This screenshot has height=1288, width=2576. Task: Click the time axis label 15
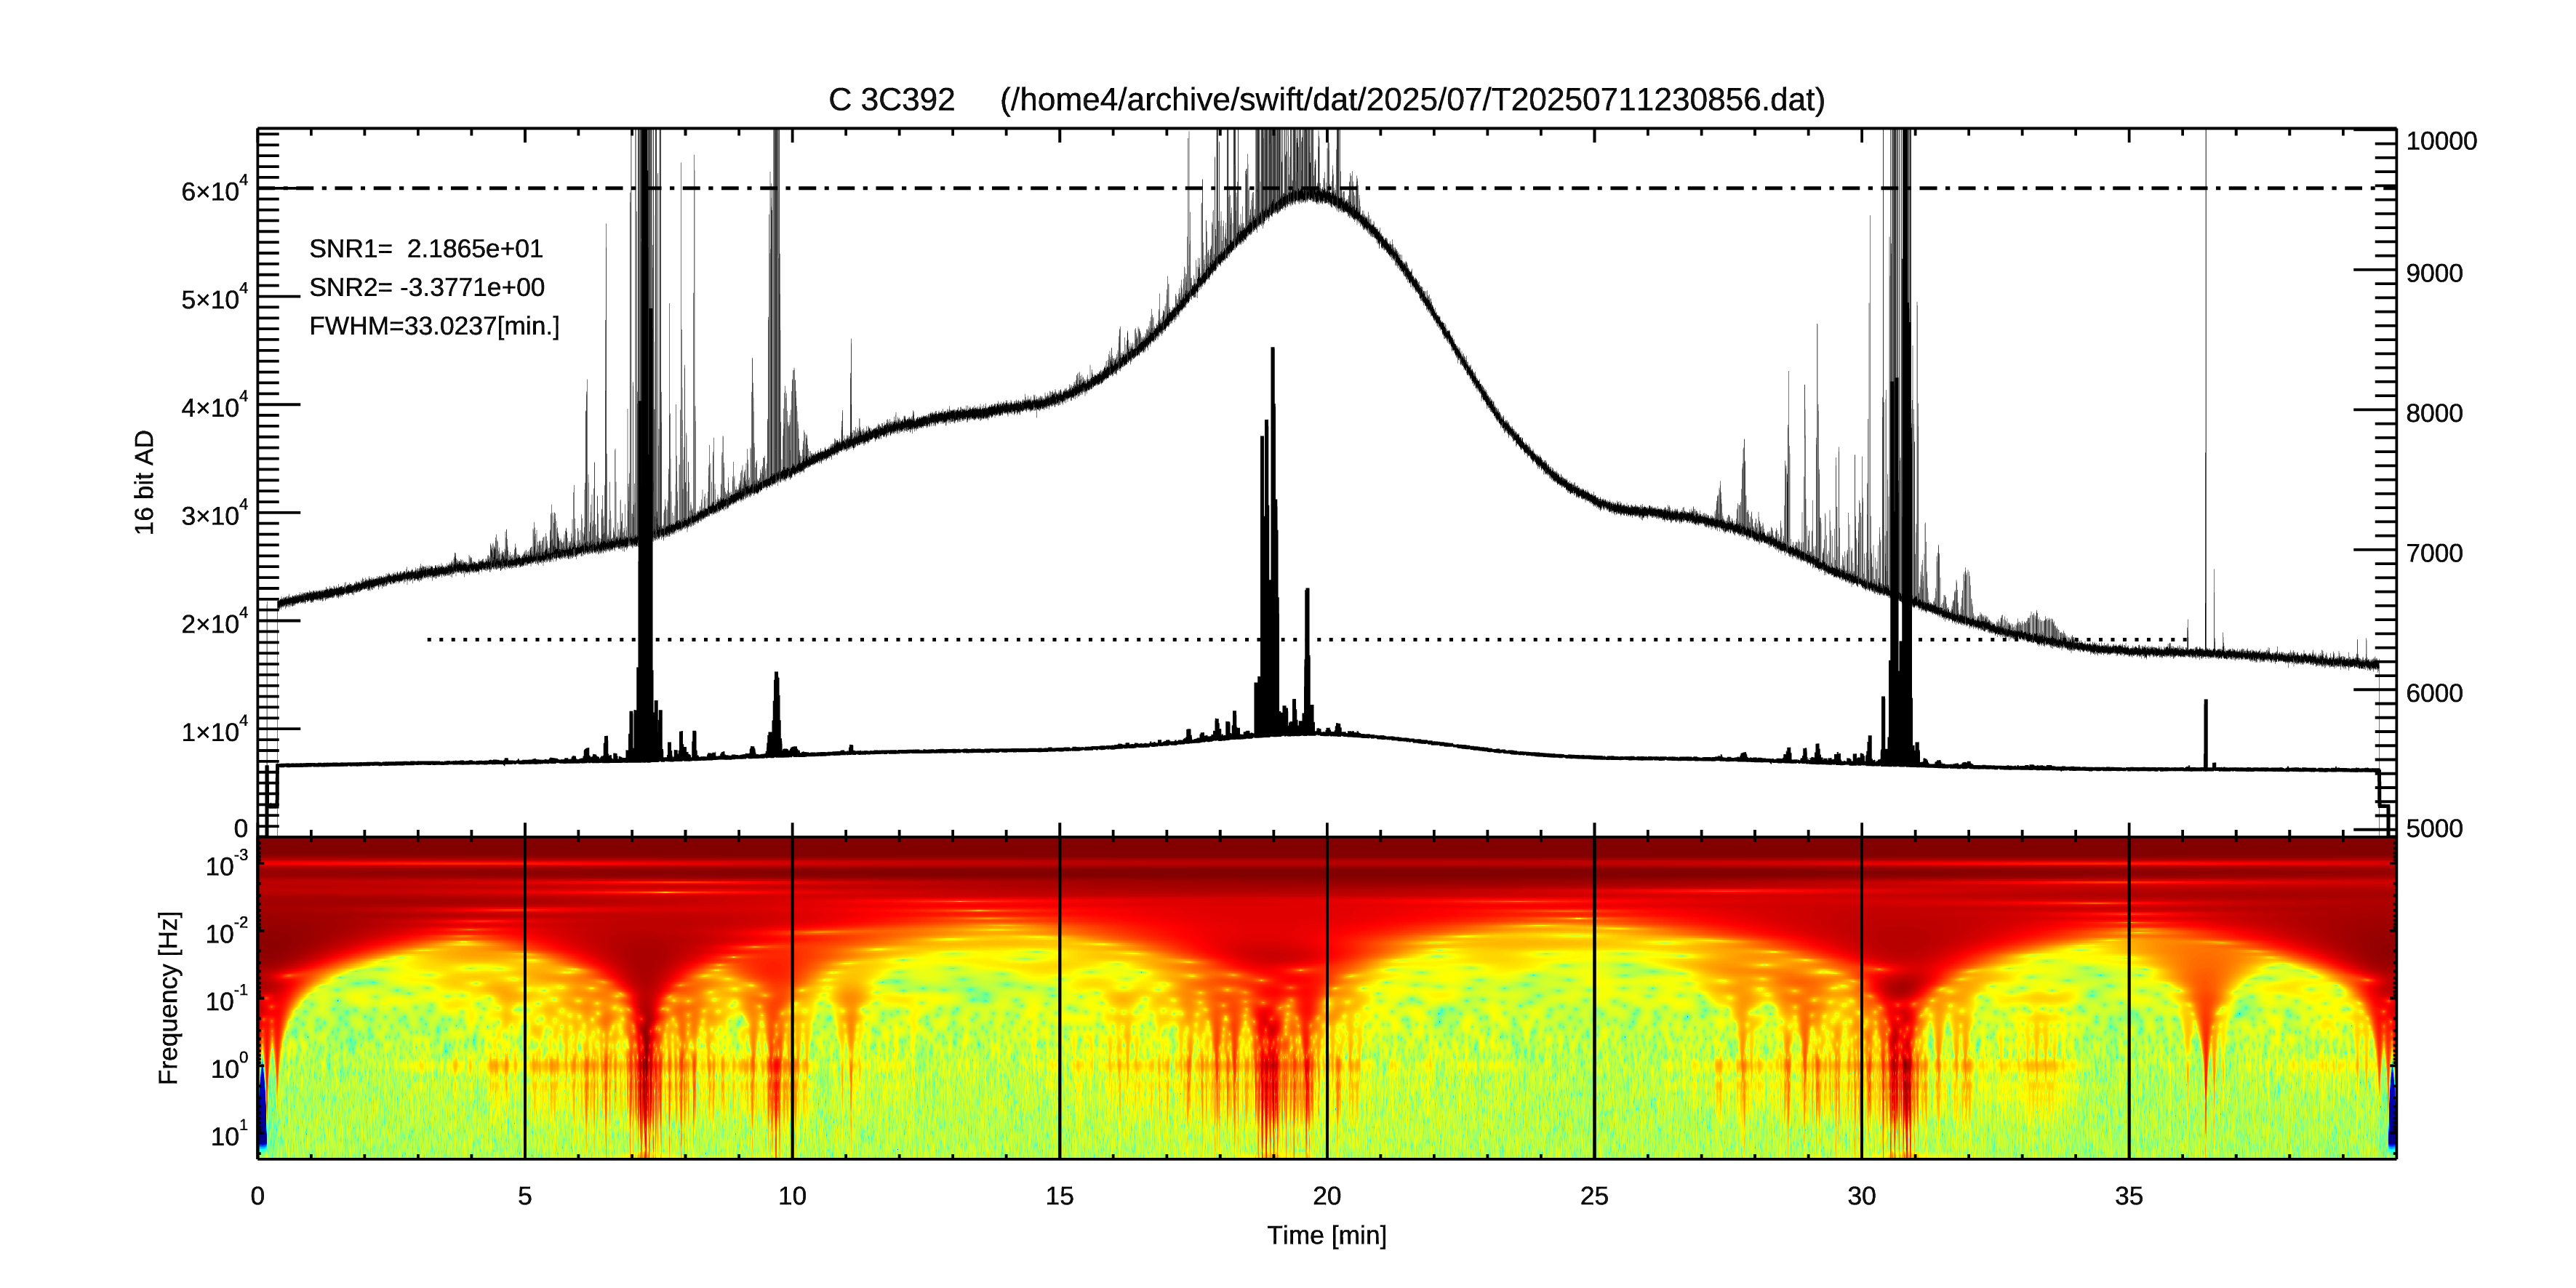click(x=1059, y=1196)
